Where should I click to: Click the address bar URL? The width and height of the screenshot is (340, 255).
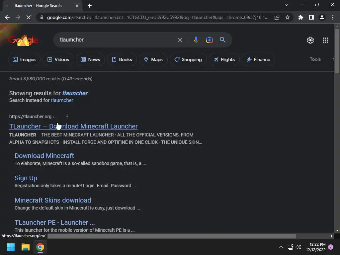pyautogui.click(x=157, y=17)
